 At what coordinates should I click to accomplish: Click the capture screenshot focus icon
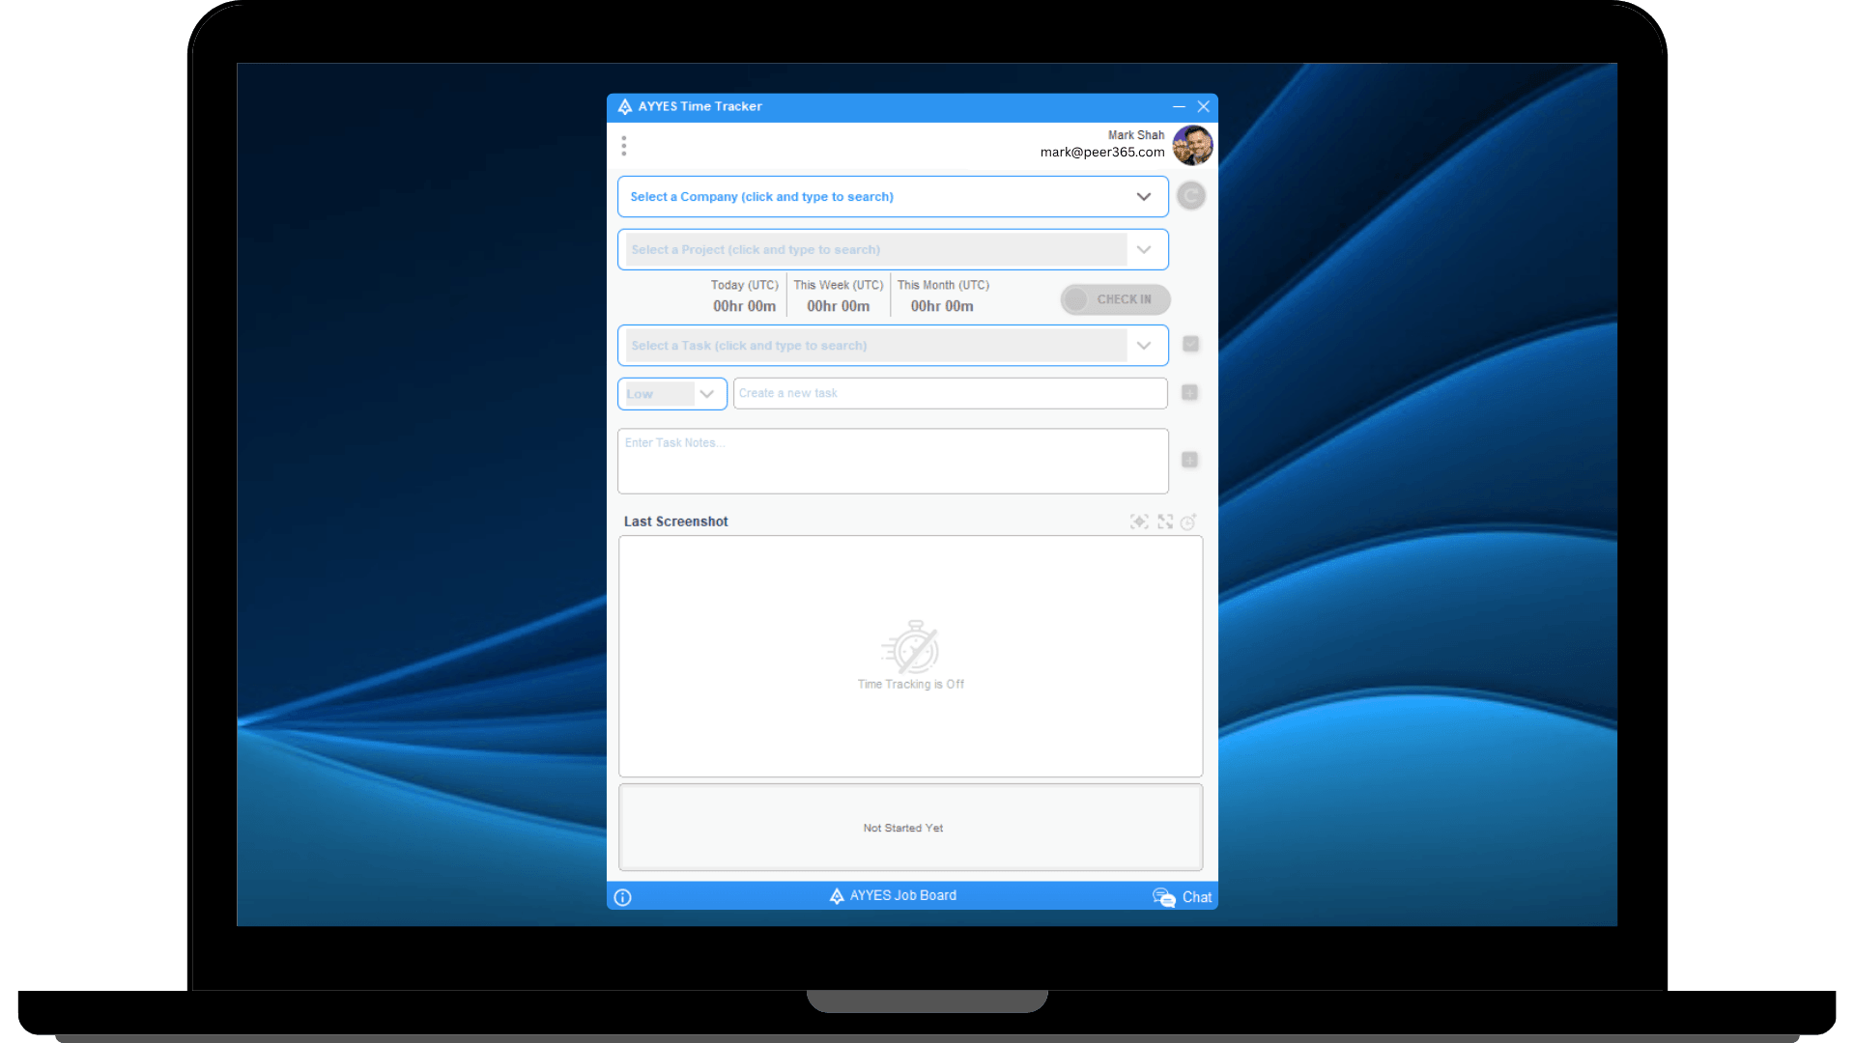(1139, 521)
